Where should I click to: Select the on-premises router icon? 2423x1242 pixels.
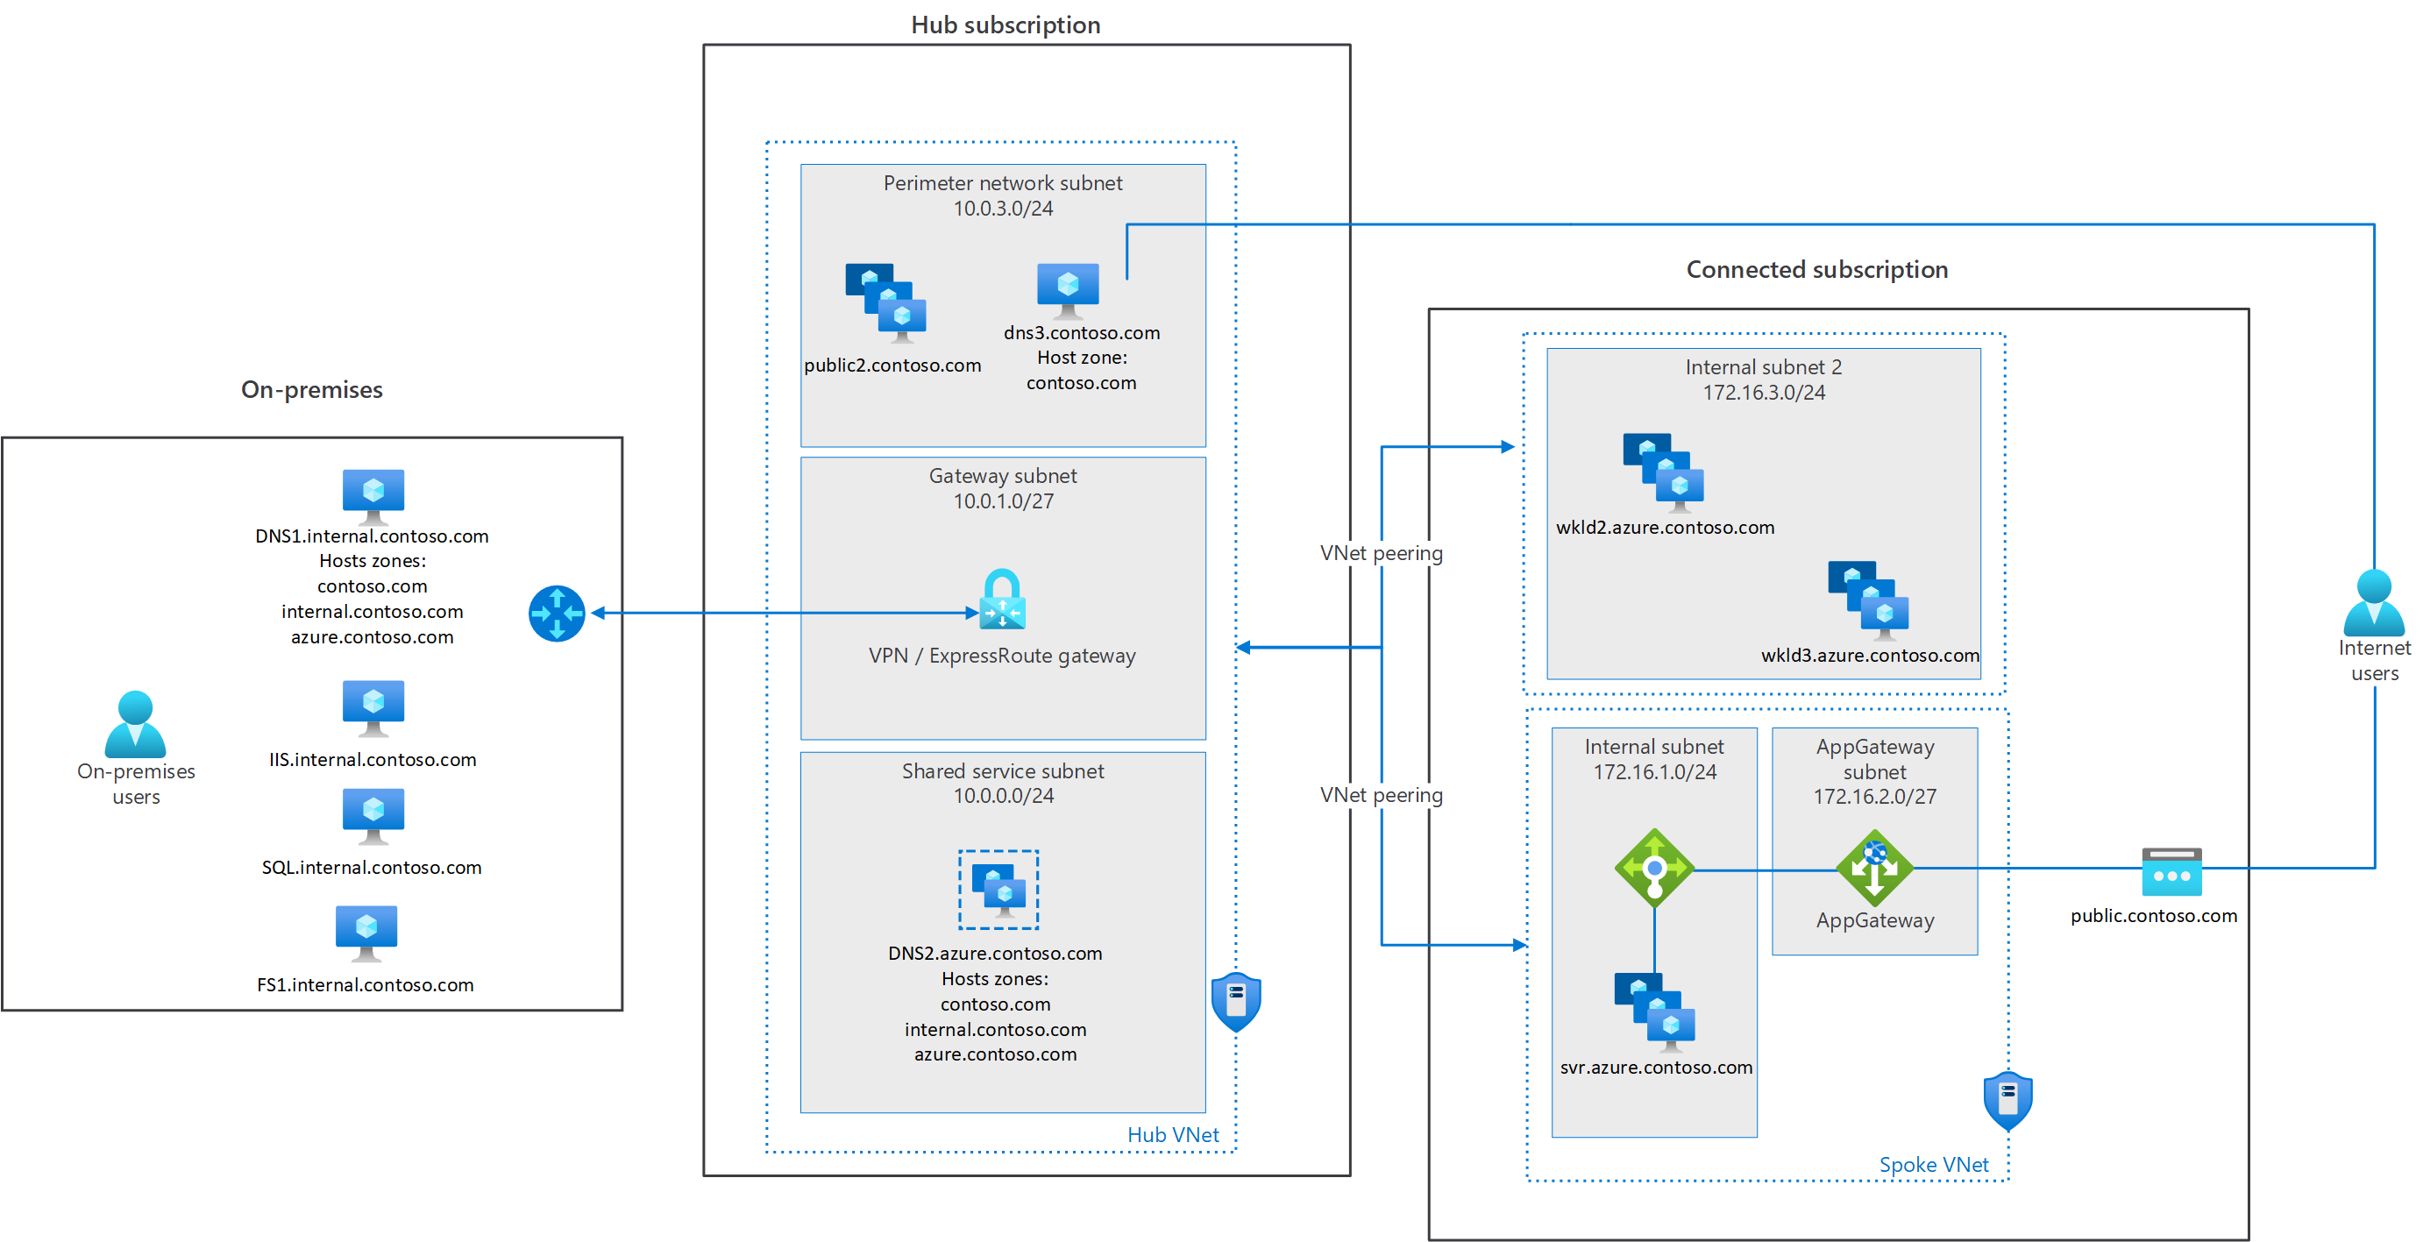(556, 613)
